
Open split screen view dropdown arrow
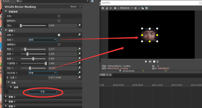pyautogui.click(x=119, y=8)
